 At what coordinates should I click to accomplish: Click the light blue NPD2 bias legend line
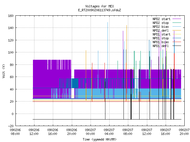tap(177, 27)
